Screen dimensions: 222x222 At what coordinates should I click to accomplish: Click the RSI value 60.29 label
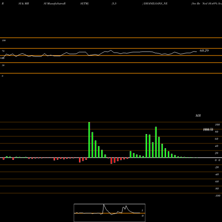(x=204, y=51)
